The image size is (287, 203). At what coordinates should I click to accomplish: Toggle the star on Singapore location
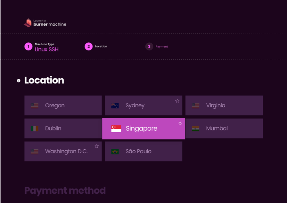180,123
